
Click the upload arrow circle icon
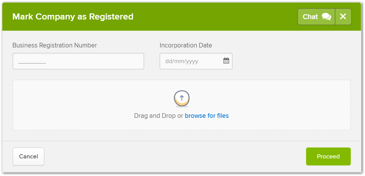[182, 98]
